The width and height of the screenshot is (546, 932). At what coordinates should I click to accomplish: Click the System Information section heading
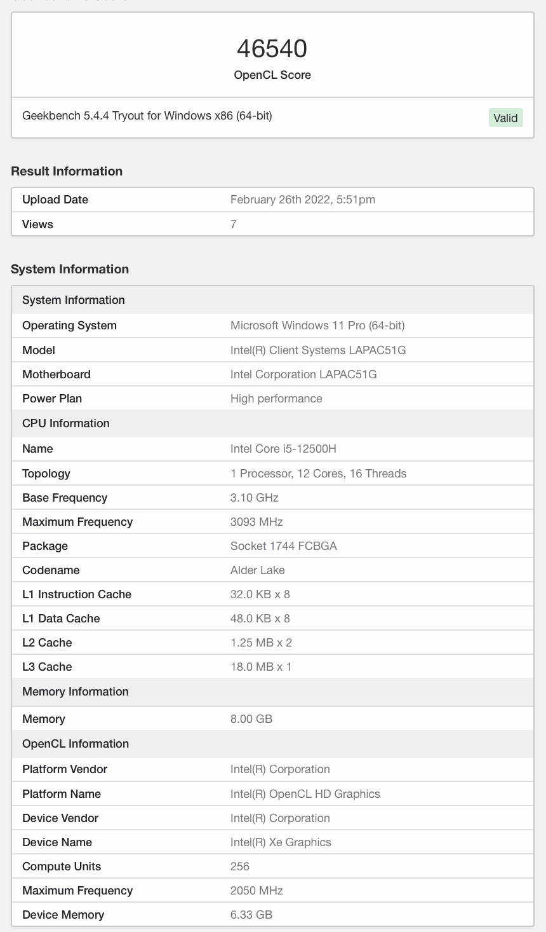click(x=70, y=269)
